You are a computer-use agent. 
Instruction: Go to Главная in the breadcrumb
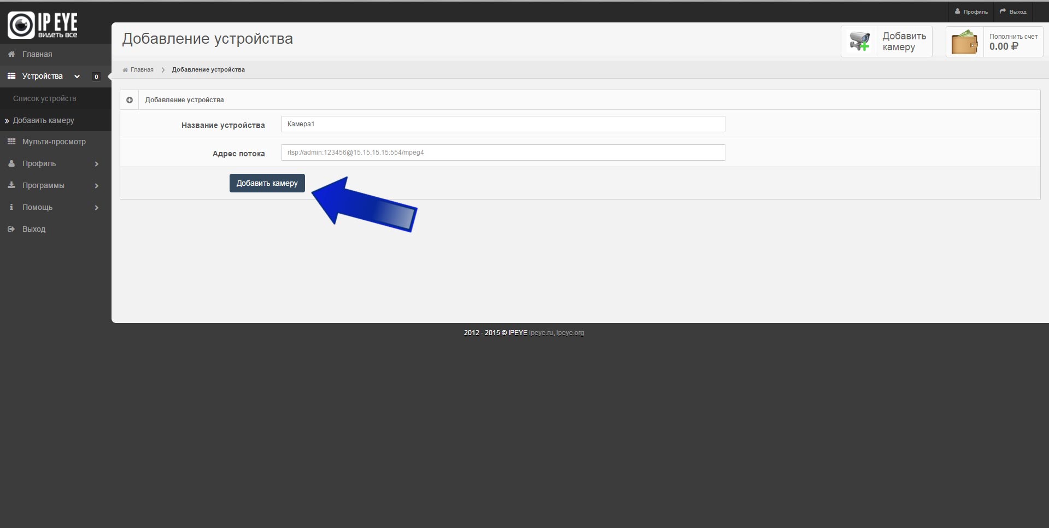point(142,70)
